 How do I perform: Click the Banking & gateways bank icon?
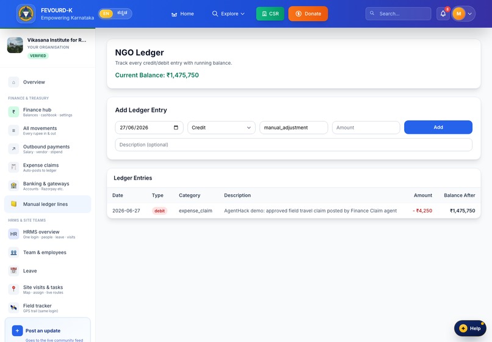point(13,186)
